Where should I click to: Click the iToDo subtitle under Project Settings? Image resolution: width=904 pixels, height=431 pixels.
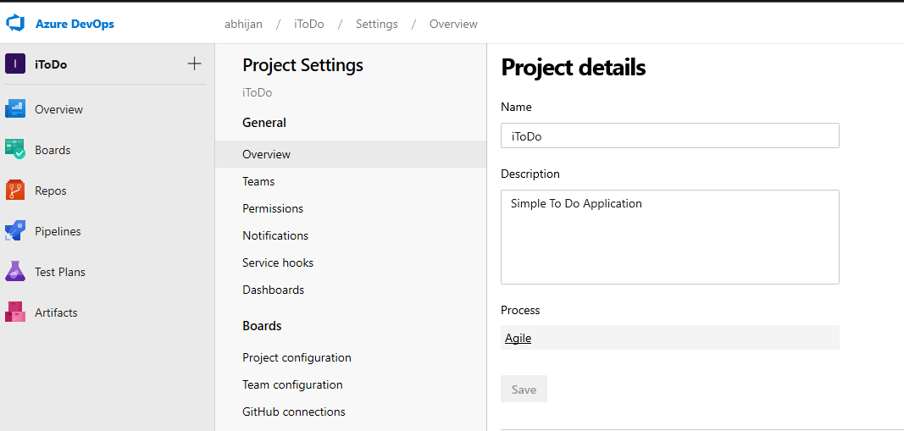coord(257,93)
